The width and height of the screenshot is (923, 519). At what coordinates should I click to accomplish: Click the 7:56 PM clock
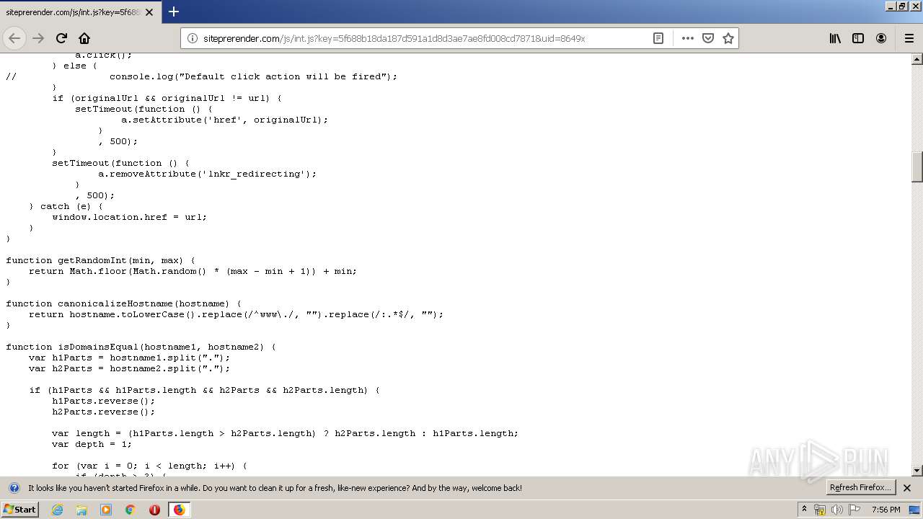pyautogui.click(x=886, y=510)
